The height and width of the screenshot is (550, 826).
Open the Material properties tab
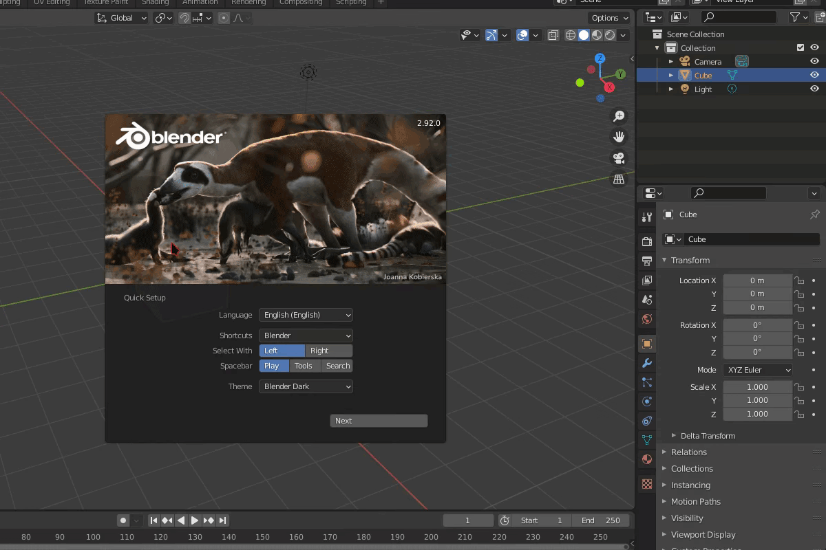click(646, 459)
